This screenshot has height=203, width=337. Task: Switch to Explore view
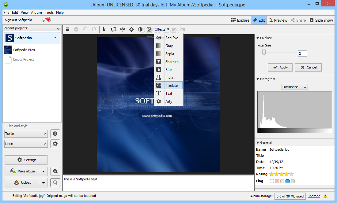(240, 20)
